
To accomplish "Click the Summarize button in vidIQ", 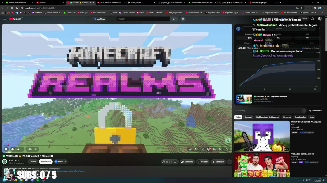I will pos(316,111).
